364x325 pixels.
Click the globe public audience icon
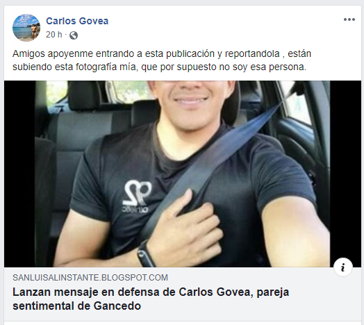(74, 35)
